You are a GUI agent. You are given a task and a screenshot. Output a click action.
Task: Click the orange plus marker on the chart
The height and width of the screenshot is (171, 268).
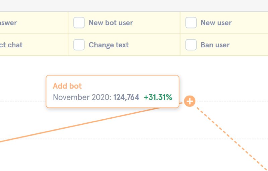point(190,101)
